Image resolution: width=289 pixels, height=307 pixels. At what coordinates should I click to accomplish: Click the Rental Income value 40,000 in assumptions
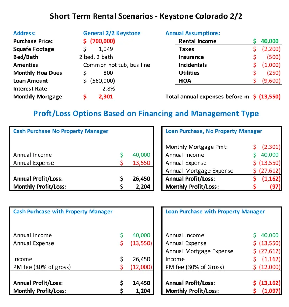[x=270, y=41]
